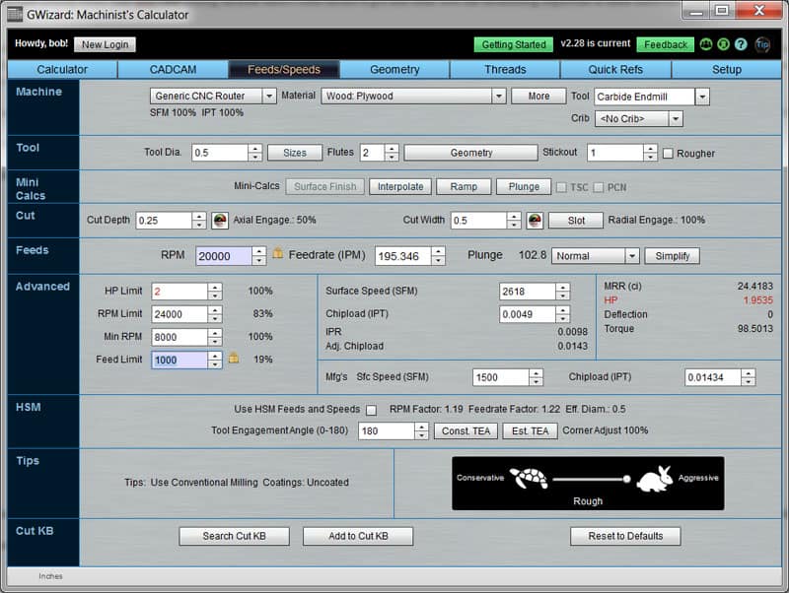Open the Tip icon in the header
Screen dimensions: 789x593
tap(761, 45)
